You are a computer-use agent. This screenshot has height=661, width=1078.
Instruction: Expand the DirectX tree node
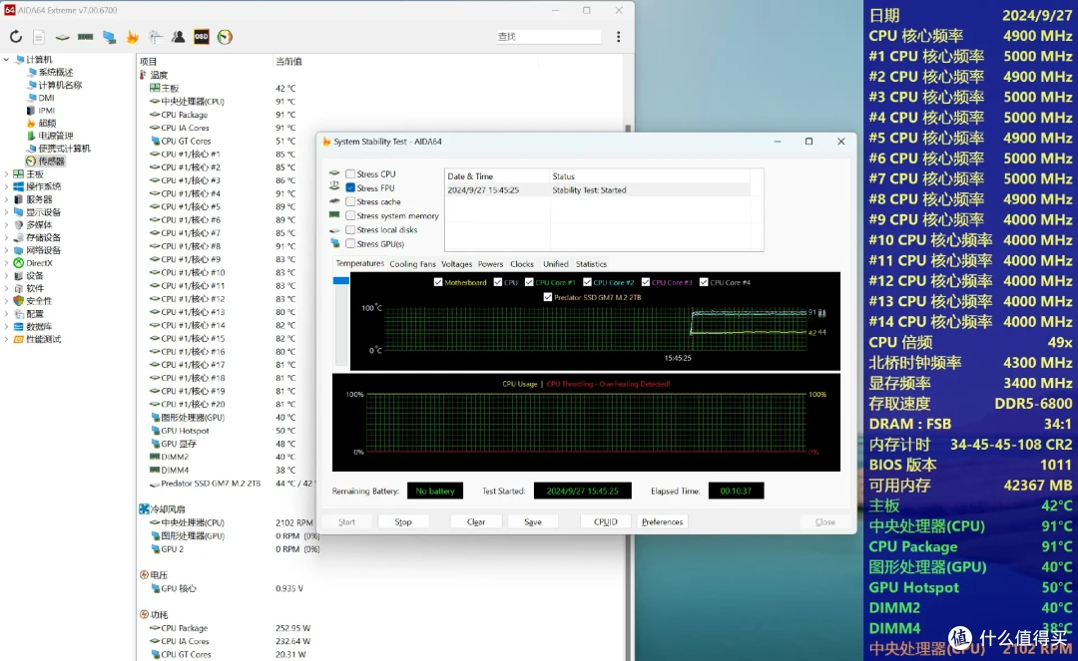tap(6, 263)
